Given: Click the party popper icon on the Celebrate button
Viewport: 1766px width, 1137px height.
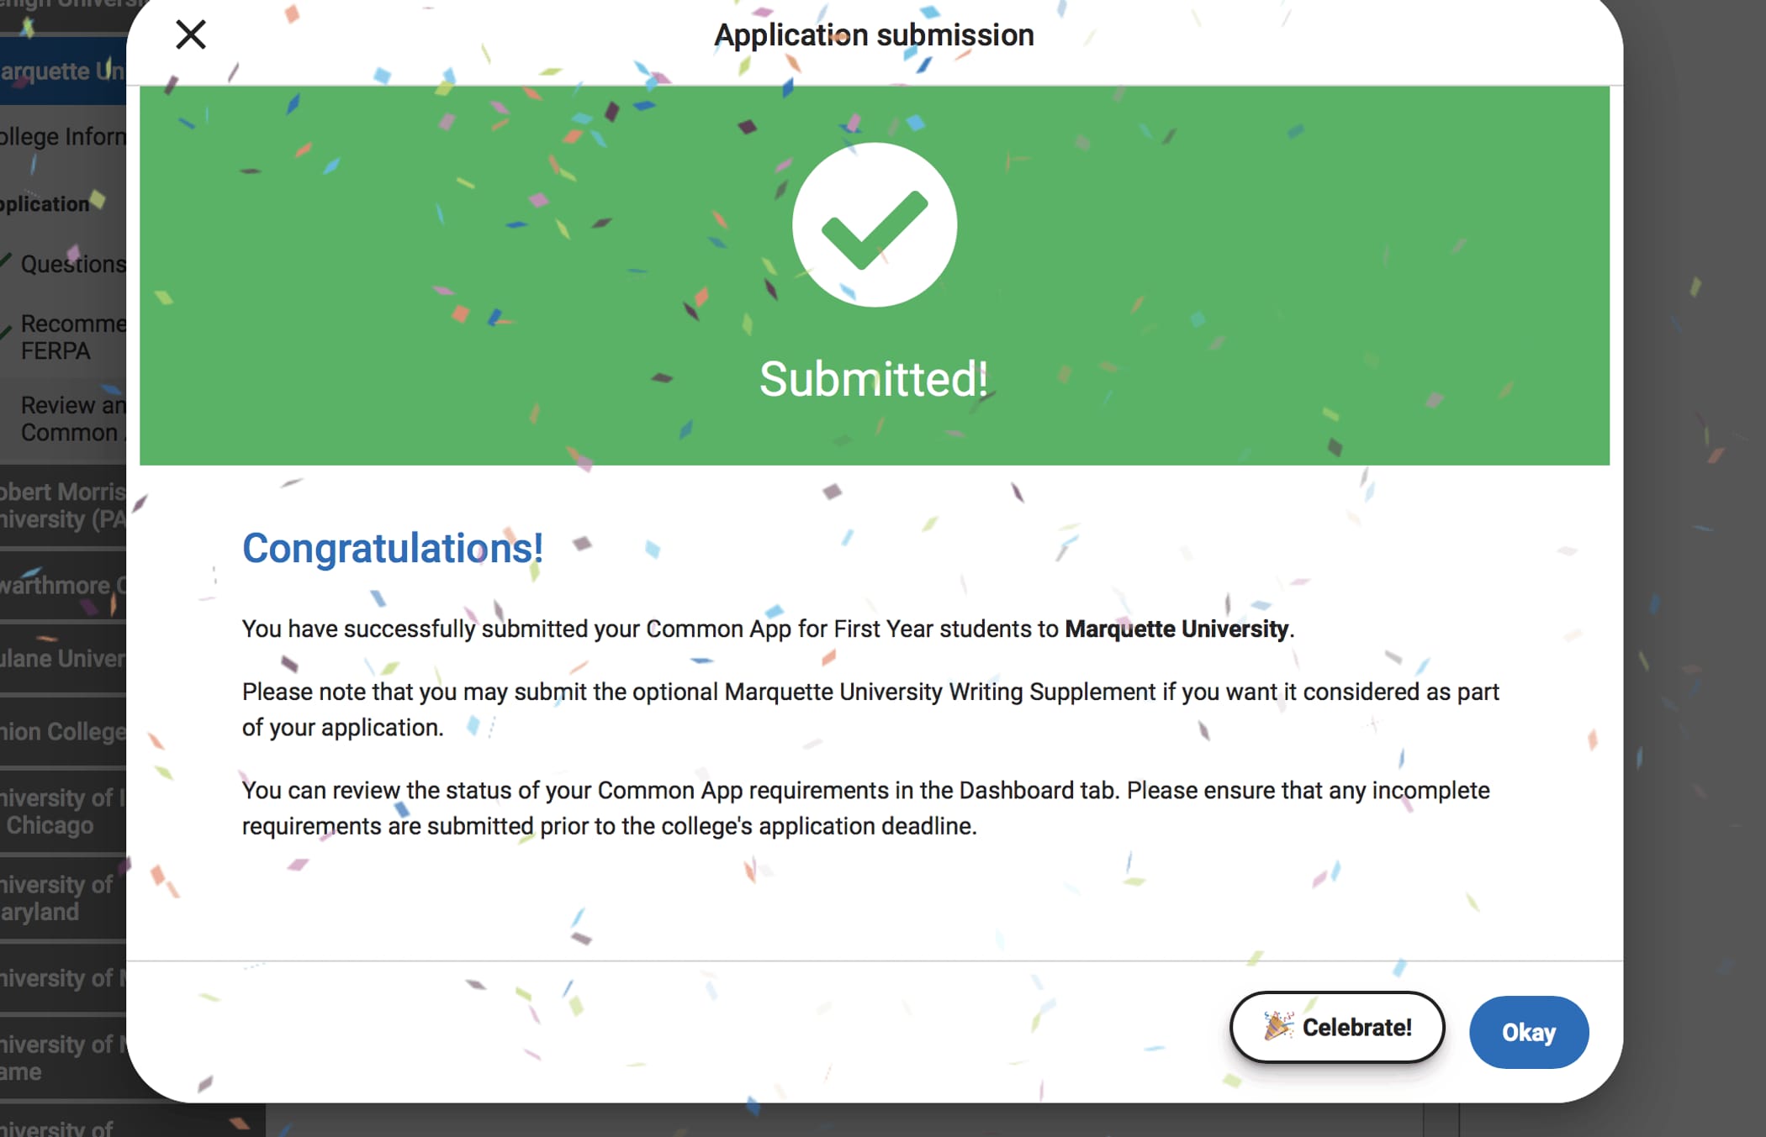Looking at the screenshot, I should pyautogui.click(x=1276, y=1027).
